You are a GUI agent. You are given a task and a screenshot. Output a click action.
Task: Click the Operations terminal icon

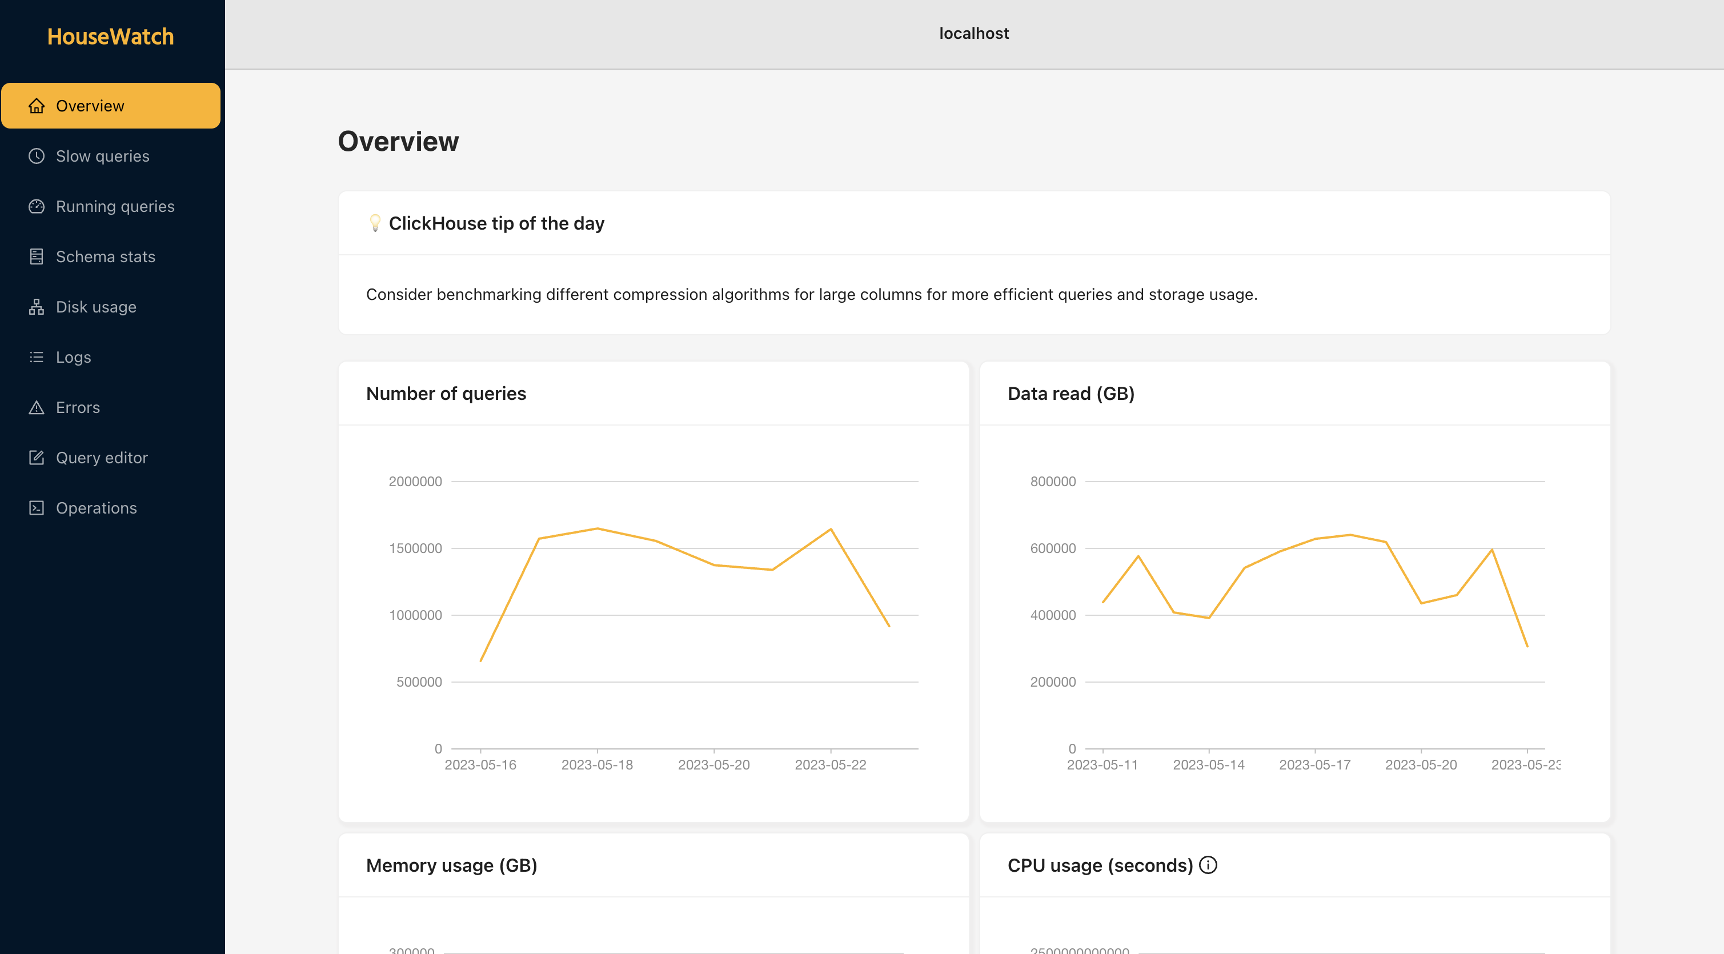click(36, 507)
